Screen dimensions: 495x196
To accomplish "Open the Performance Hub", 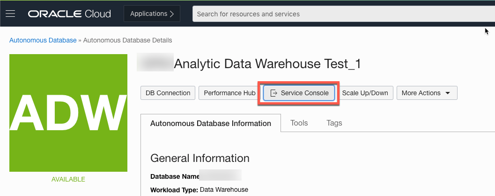I will coord(229,93).
